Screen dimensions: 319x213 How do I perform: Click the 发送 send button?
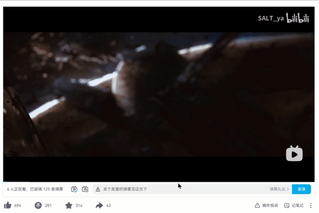pyautogui.click(x=301, y=189)
